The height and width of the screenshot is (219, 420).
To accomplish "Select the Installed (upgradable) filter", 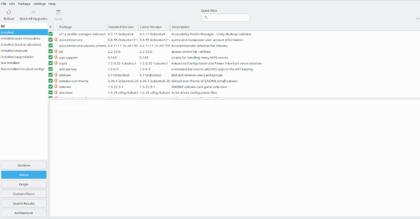I will pyautogui.click(x=17, y=57).
